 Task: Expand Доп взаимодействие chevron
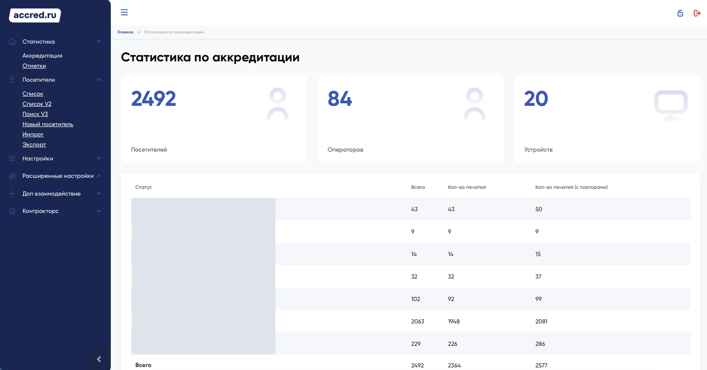point(99,194)
